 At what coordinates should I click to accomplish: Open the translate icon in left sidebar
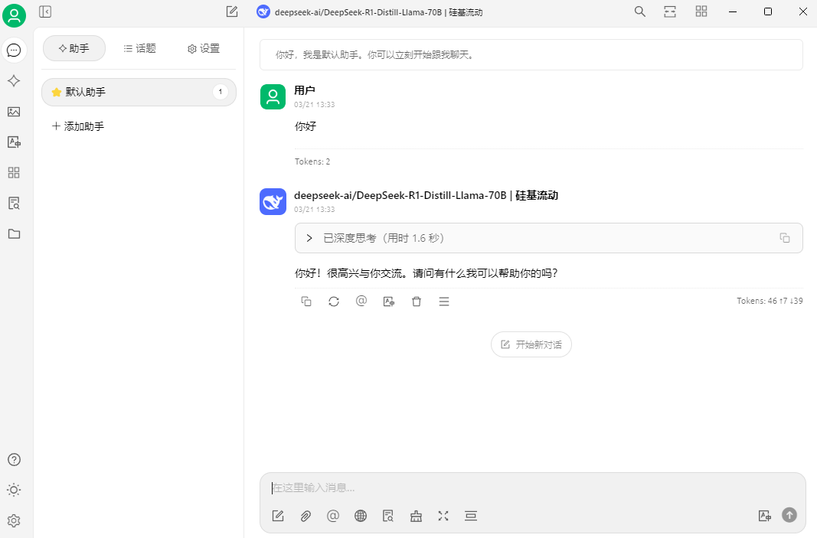coord(14,142)
